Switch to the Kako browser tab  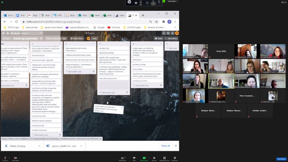[120, 15]
